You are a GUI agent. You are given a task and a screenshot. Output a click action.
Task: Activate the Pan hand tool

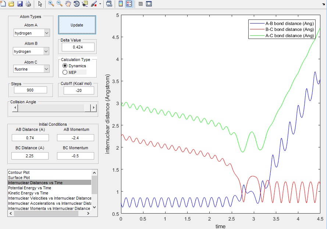click(68, 4)
